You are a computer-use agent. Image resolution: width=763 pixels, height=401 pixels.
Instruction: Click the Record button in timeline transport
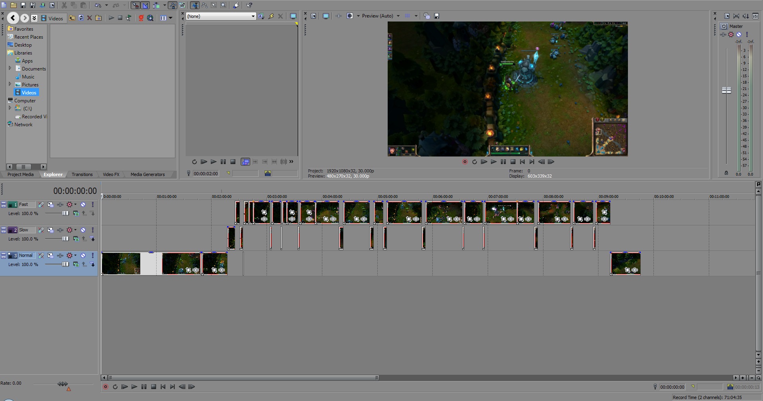[106, 387]
